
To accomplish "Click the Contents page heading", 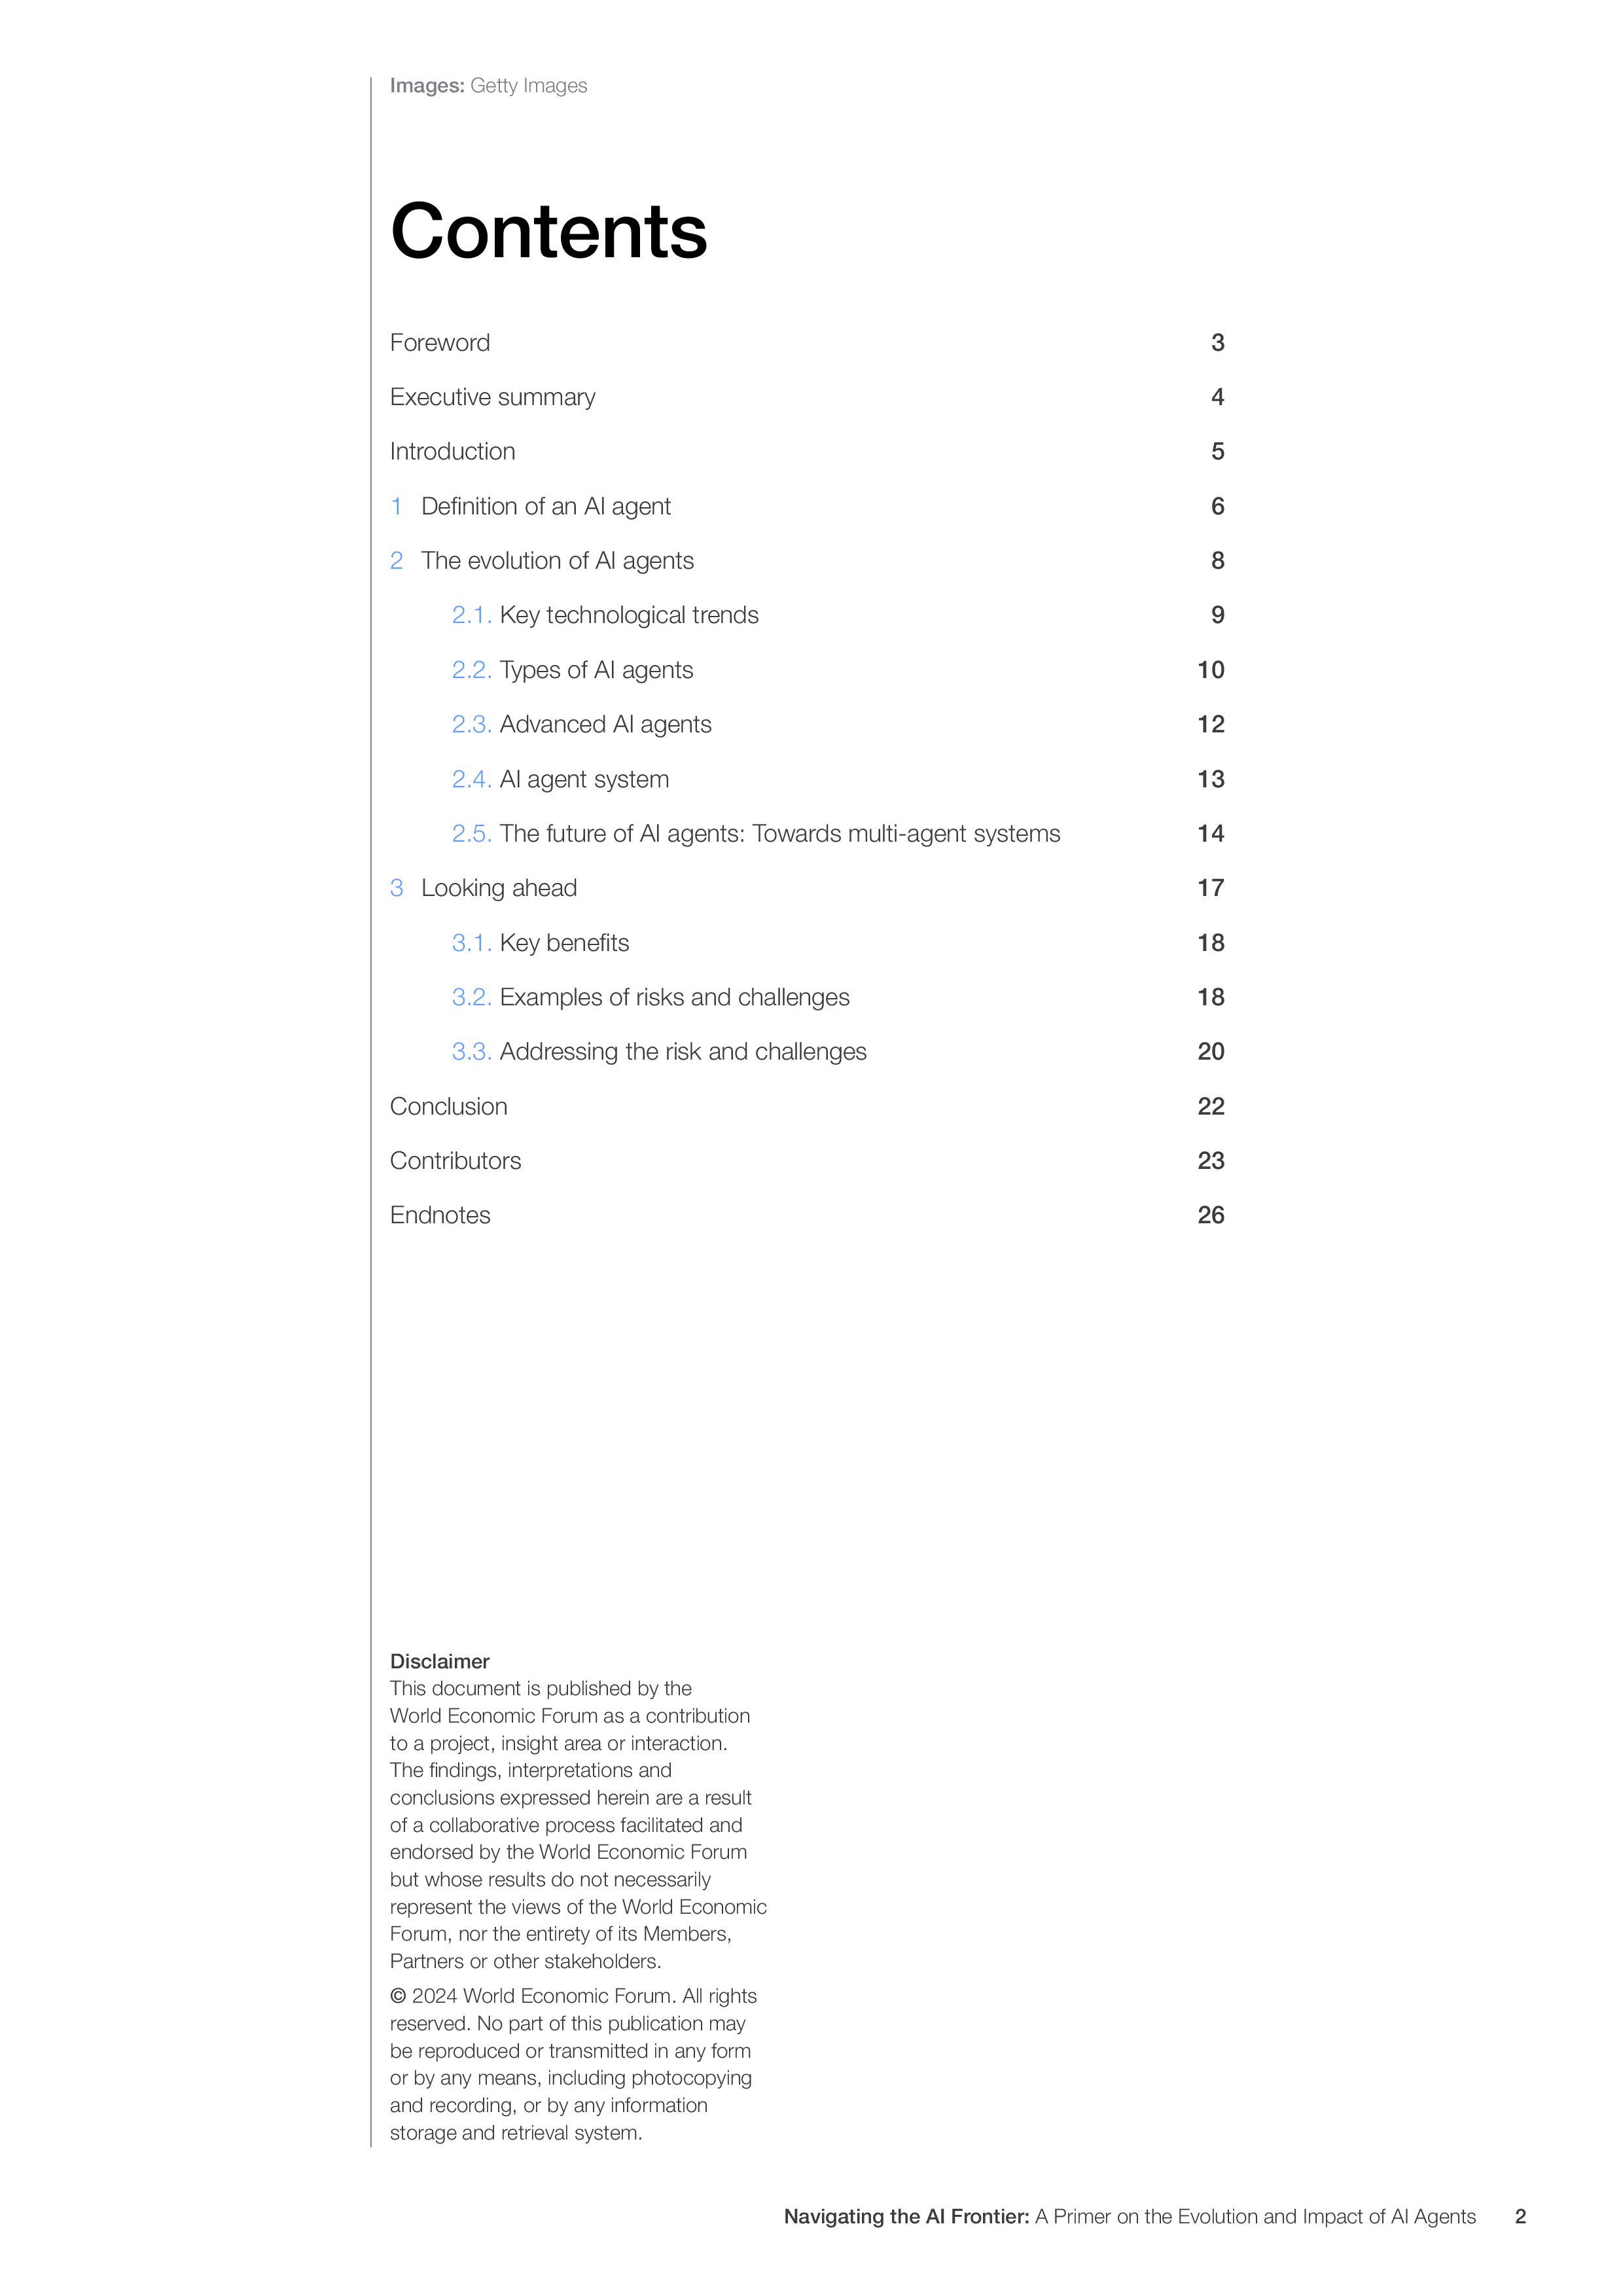I will point(549,231).
